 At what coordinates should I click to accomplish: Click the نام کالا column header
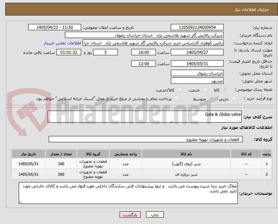click(186, 154)
